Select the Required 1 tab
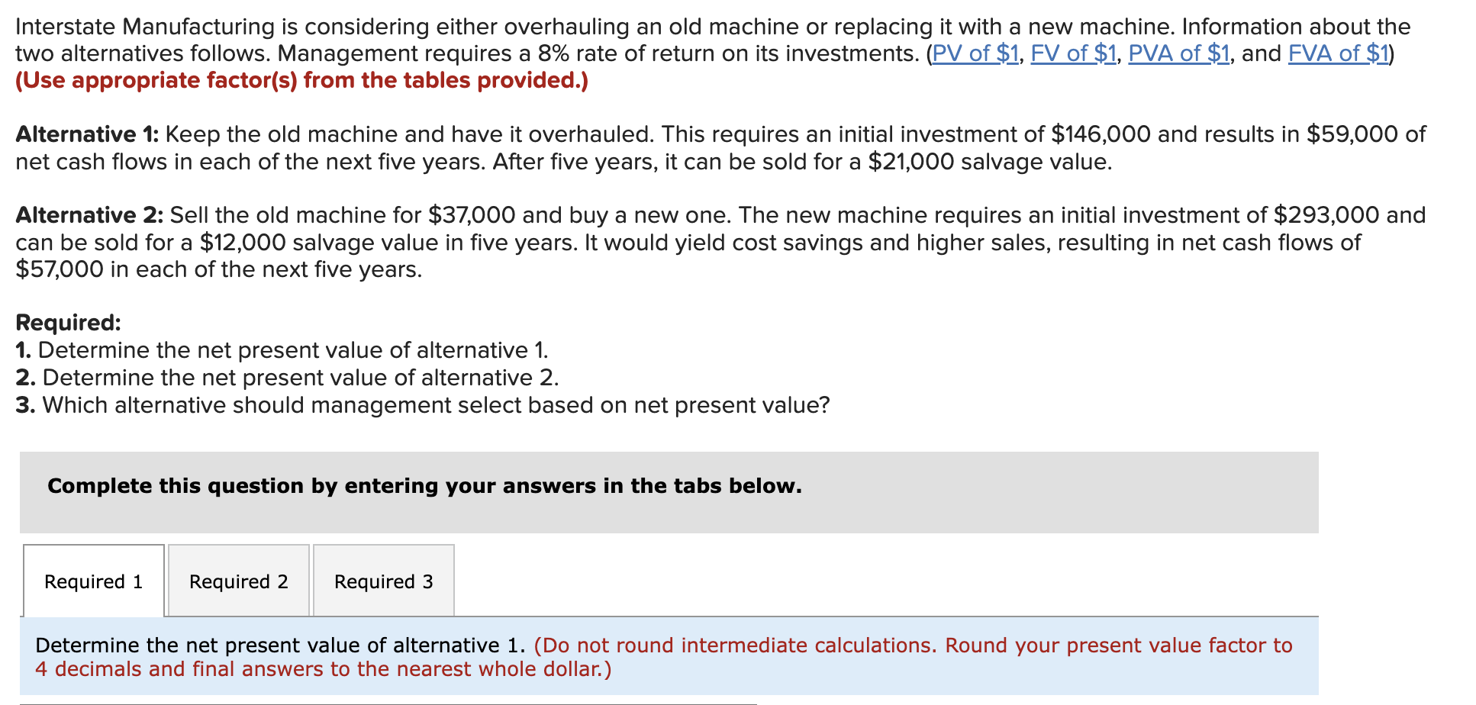Image resolution: width=1476 pixels, height=705 pixels. pyautogui.click(x=93, y=581)
